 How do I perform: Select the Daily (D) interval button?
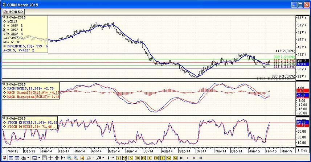point(163,158)
